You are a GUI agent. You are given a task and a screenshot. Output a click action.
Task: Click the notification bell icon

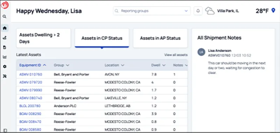coord(198,11)
